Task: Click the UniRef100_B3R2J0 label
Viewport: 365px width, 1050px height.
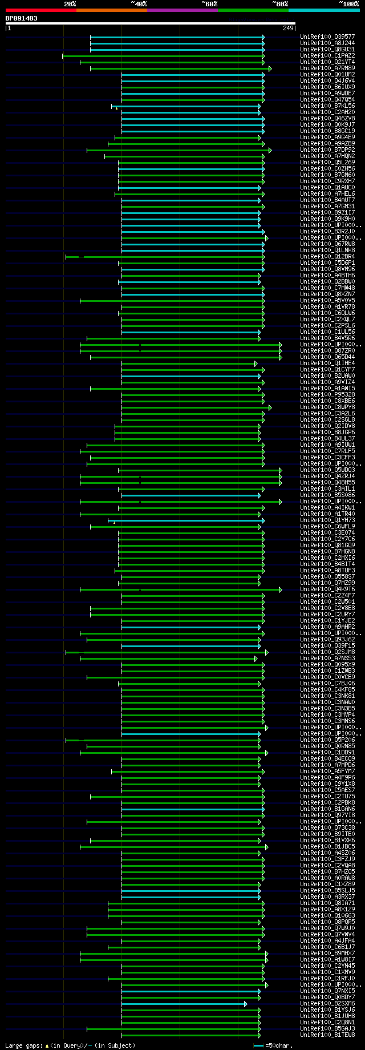Action: (327, 231)
